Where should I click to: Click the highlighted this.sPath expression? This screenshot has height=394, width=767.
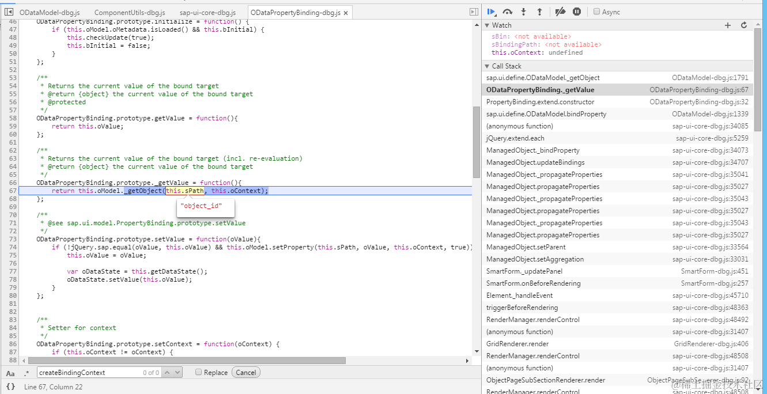pos(184,191)
